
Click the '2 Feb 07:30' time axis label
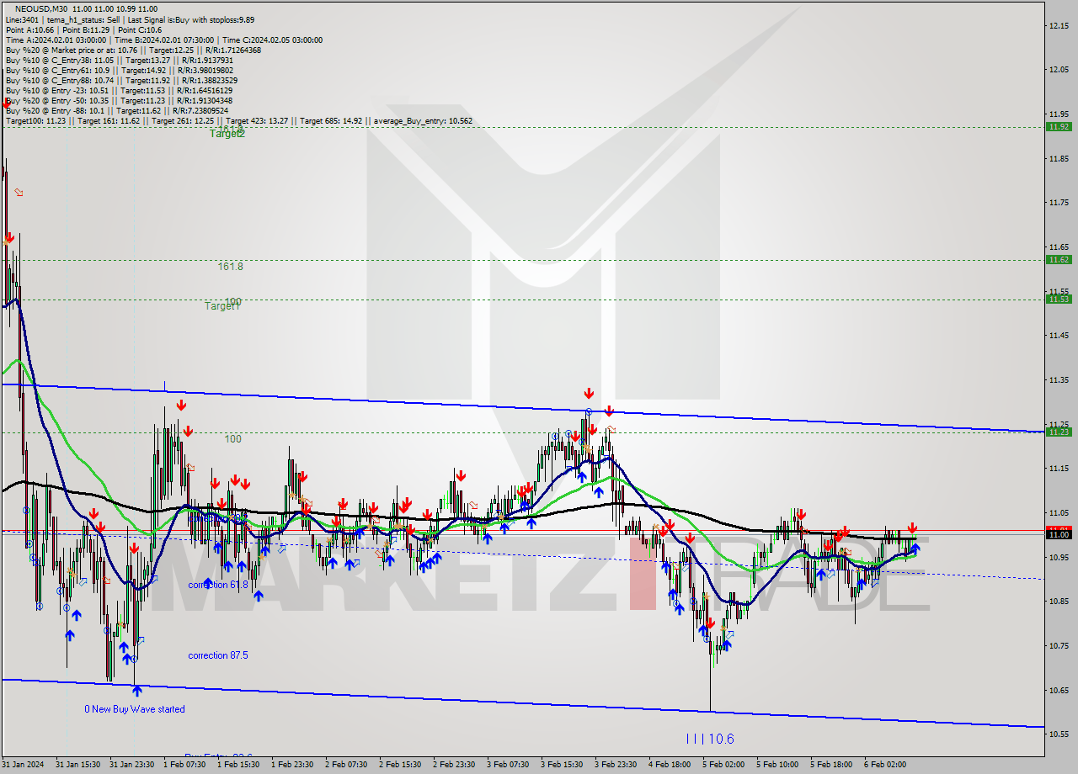pos(346,765)
